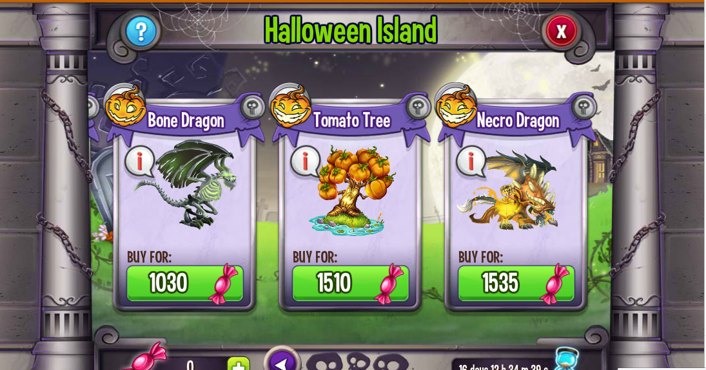This screenshot has width=706, height=370.
Task: Add more candies with green plus button
Action: pyautogui.click(x=238, y=364)
